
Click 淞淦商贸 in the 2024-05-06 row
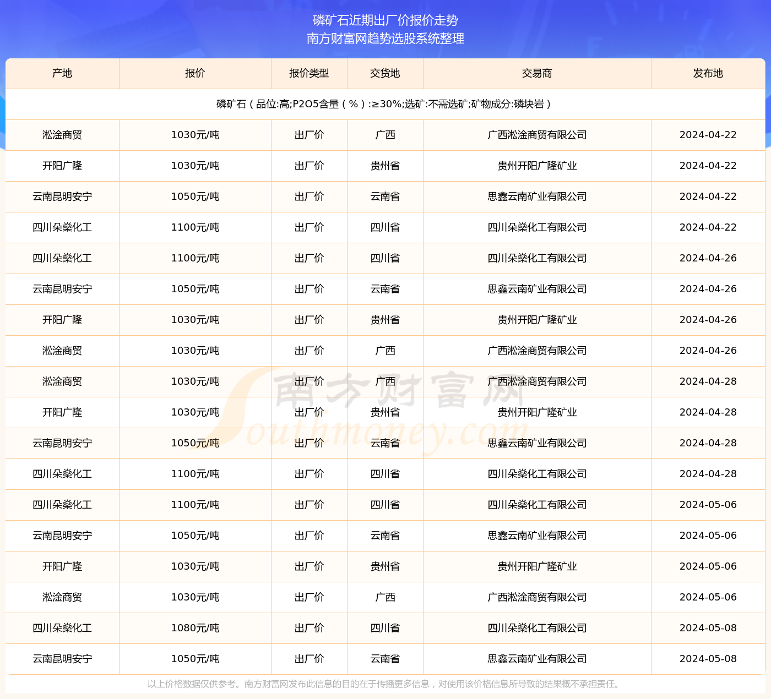[62, 597]
